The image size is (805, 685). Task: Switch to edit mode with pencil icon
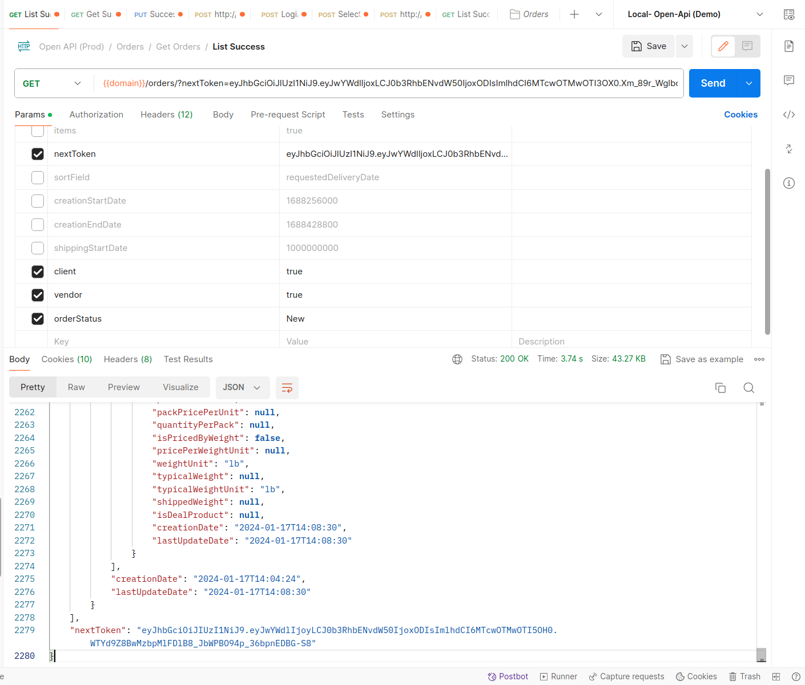coord(723,46)
